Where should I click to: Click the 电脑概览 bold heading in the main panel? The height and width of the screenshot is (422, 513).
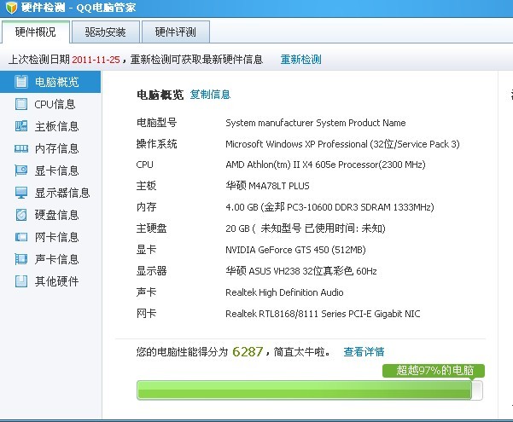[x=160, y=95]
